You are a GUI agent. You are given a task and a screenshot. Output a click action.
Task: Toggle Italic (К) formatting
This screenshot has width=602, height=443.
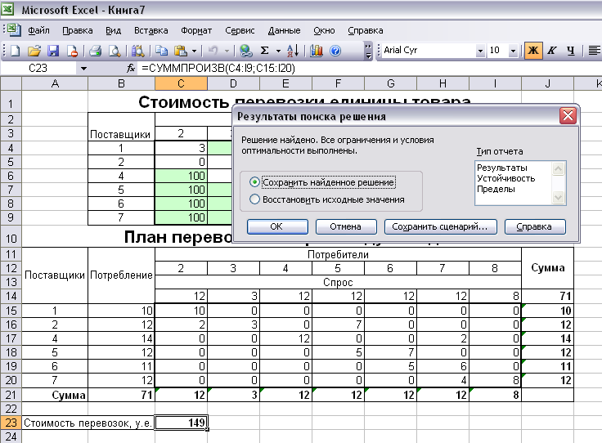(552, 50)
